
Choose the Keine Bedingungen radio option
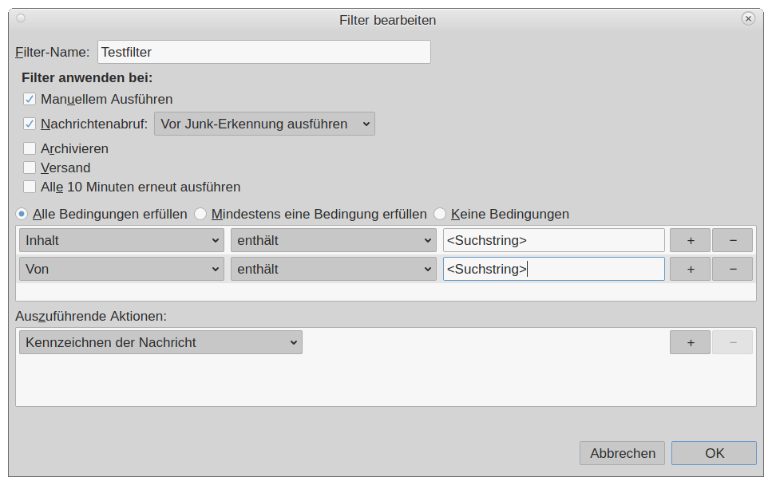click(440, 214)
